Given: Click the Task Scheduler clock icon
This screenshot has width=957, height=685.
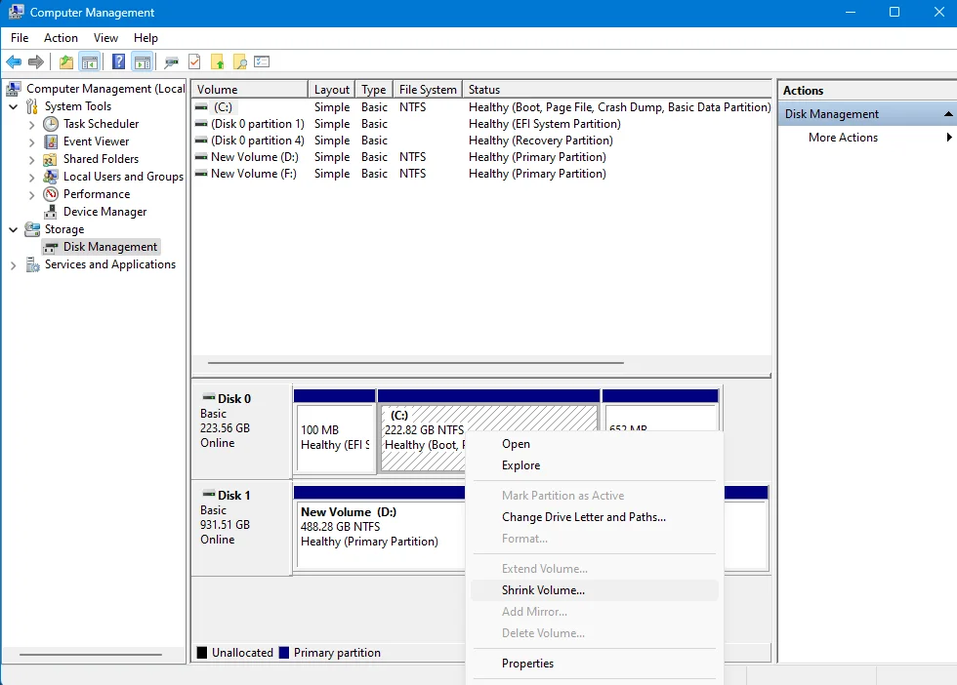Looking at the screenshot, I should point(51,124).
